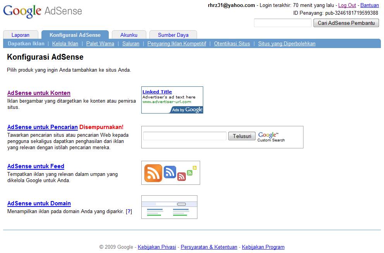384x253 pixels.
Task: Click the rhrz31@yahoo.com account text
Action: pos(231,5)
